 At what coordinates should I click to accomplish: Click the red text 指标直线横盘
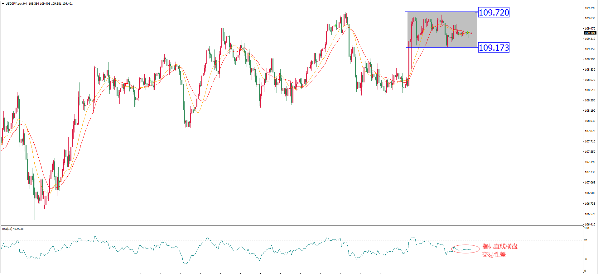pyautogui.click(x=499, y=247)
